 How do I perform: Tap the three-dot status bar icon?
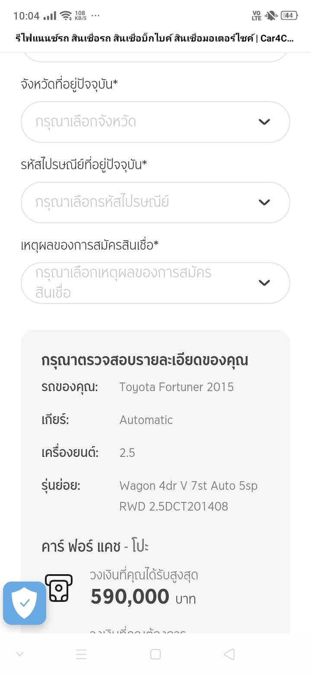click(x=95, y=16)
